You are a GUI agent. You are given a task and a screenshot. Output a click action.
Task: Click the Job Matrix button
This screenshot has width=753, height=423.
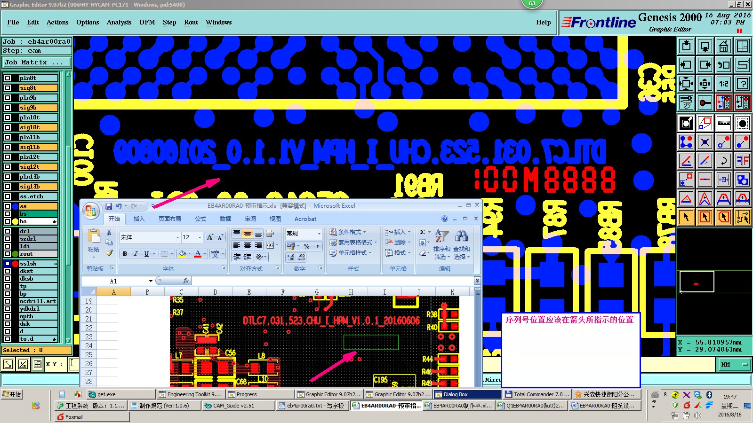[37, 62]
